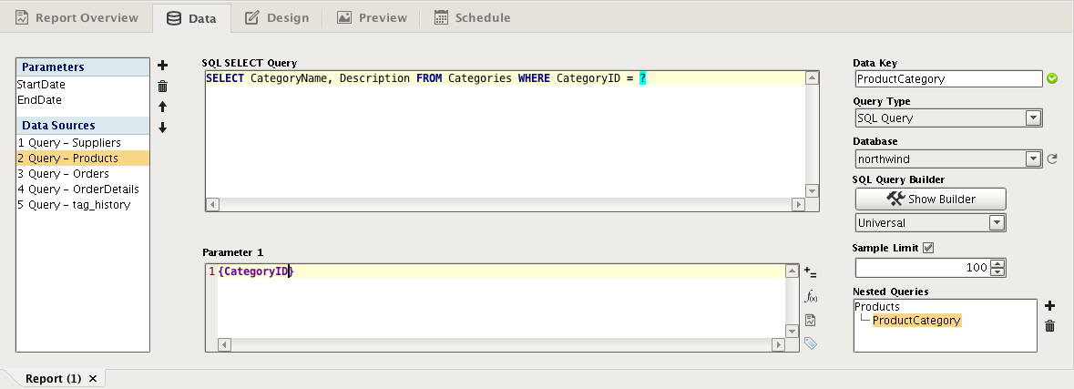Viewport: 1074px width, 389px height.
Task: Close the Report (1) tab
Action: tap(93, 378)
